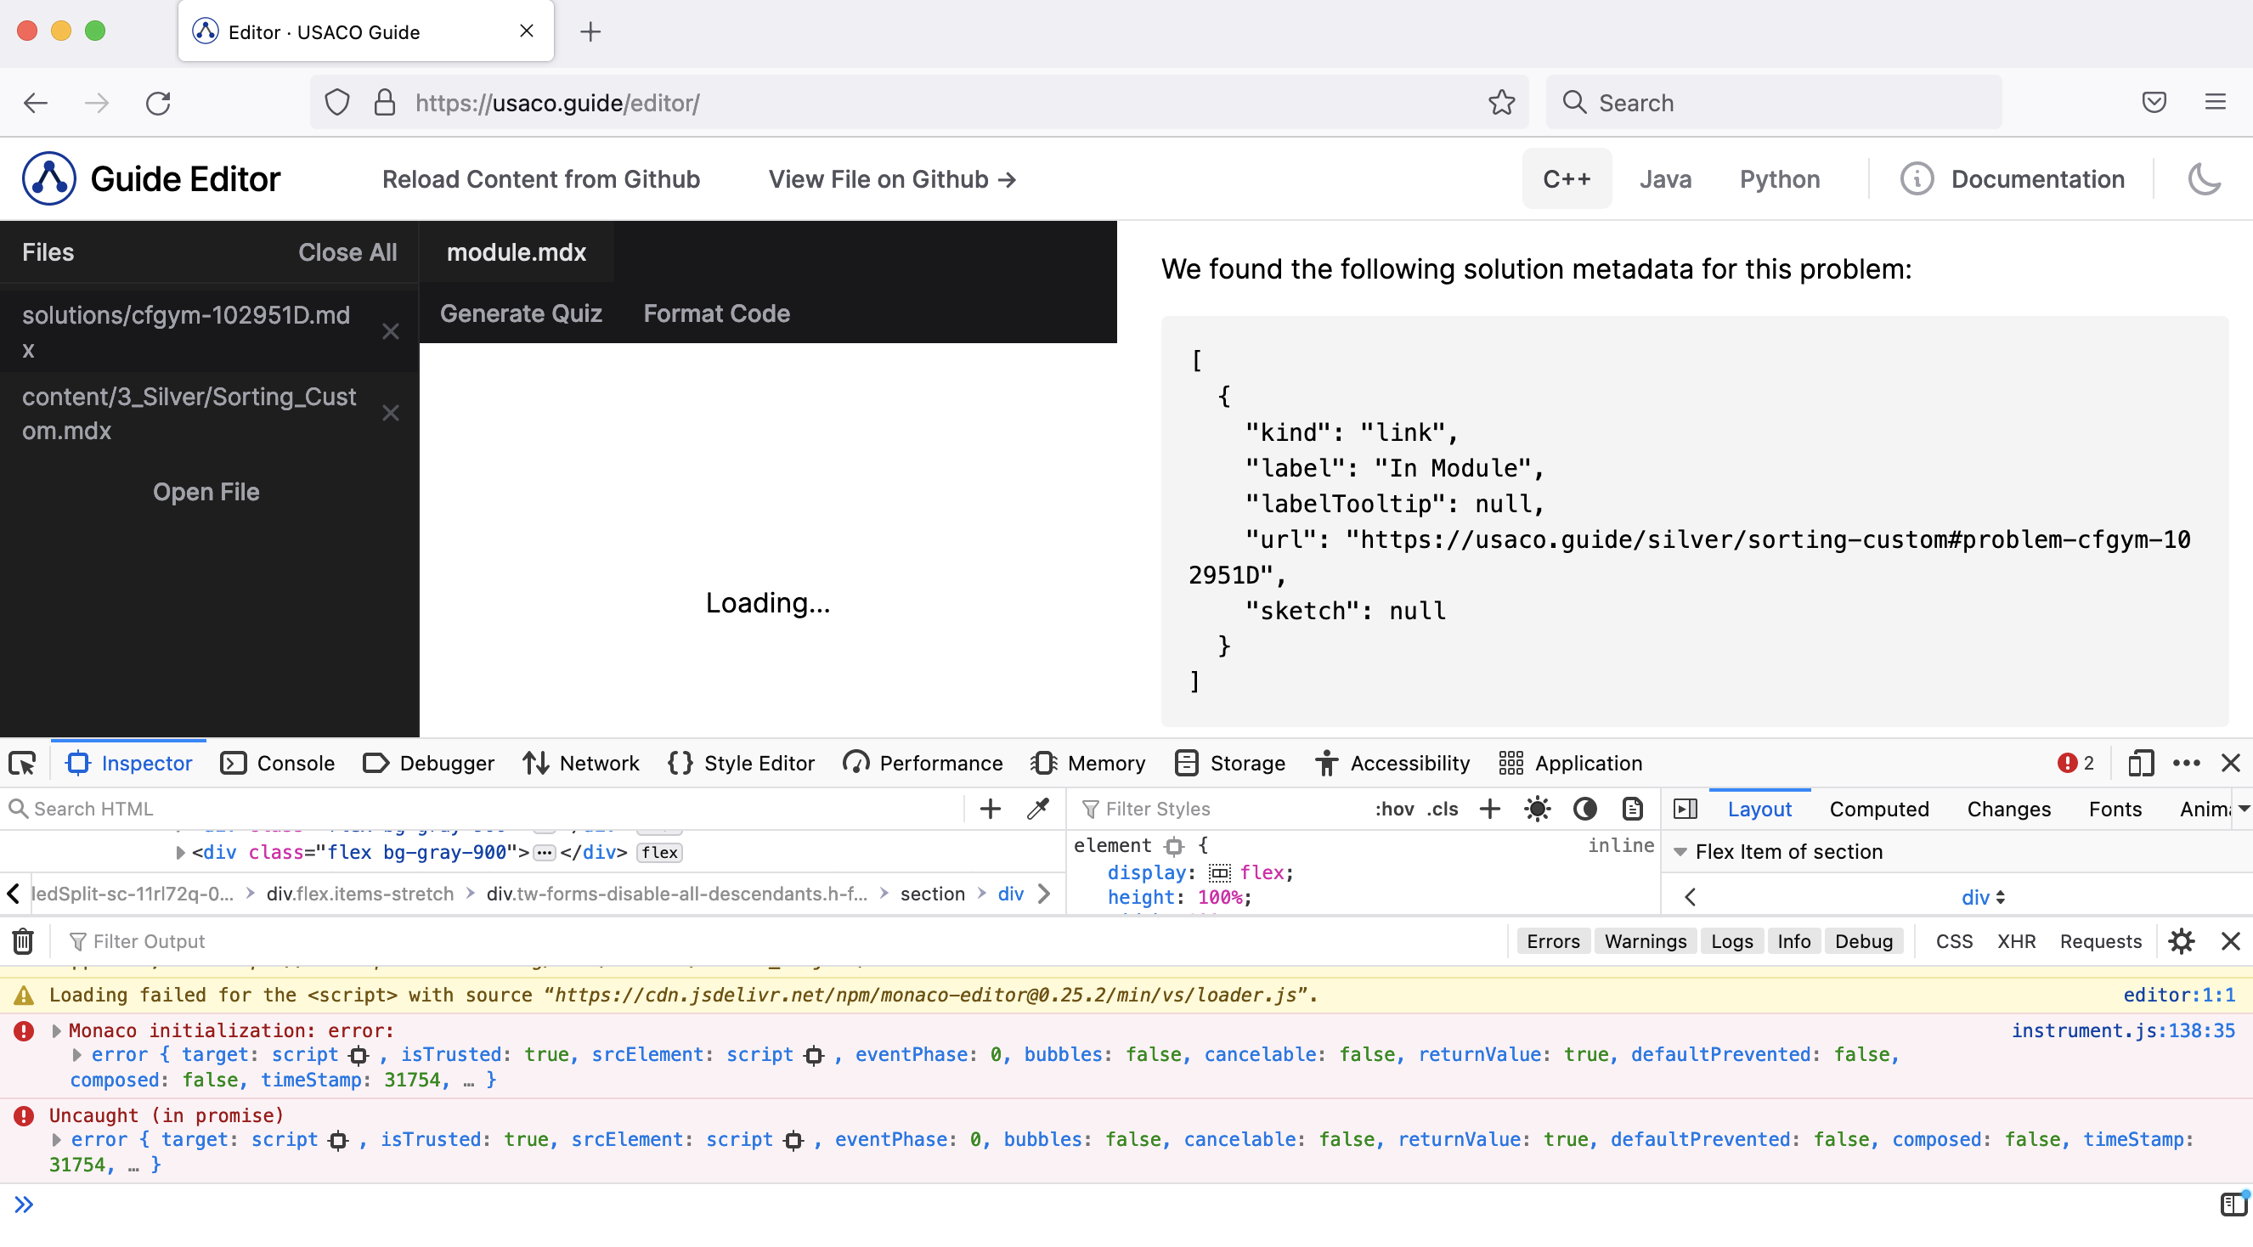The image size is (2253, 1247).
Task: Click the browser reload button
Action: click(158, 102)
